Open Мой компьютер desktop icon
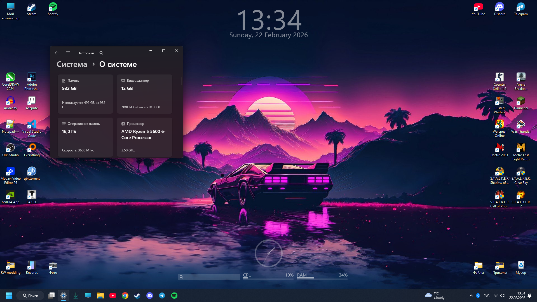This screenshot has width=537, height=302. tap(10, 11)
